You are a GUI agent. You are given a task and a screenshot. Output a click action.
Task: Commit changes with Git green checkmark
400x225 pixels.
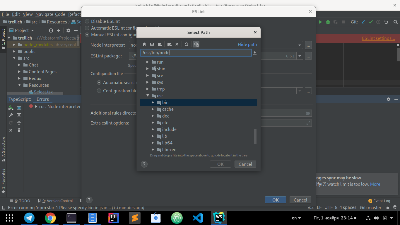tap(371, 22)
